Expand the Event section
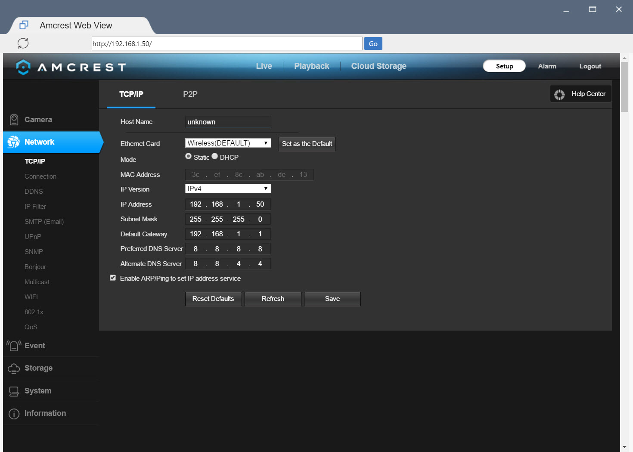The height and width of the screenshot is (452, 633). click(51, 346)
